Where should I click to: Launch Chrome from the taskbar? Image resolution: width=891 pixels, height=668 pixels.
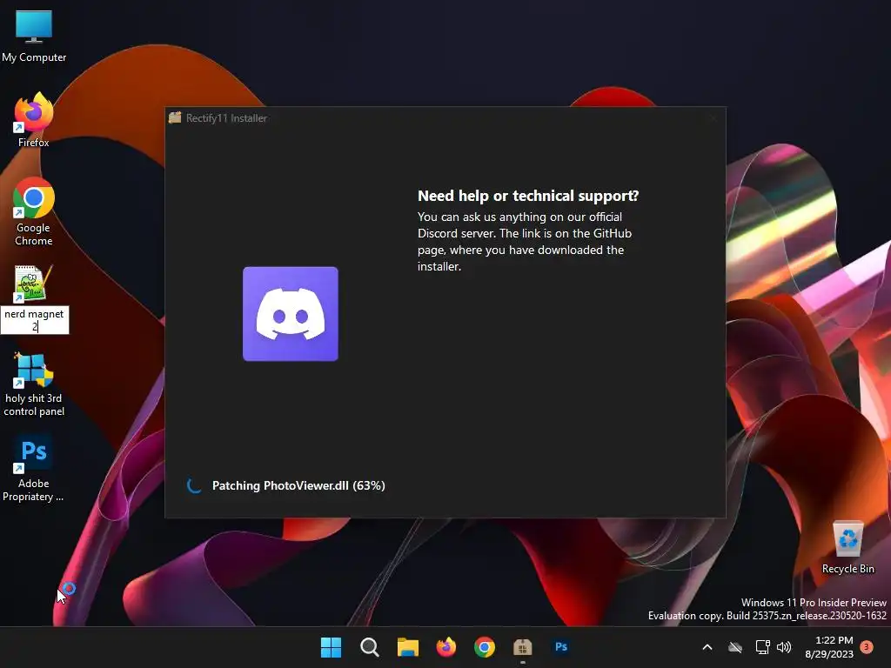tap(484, 647)
